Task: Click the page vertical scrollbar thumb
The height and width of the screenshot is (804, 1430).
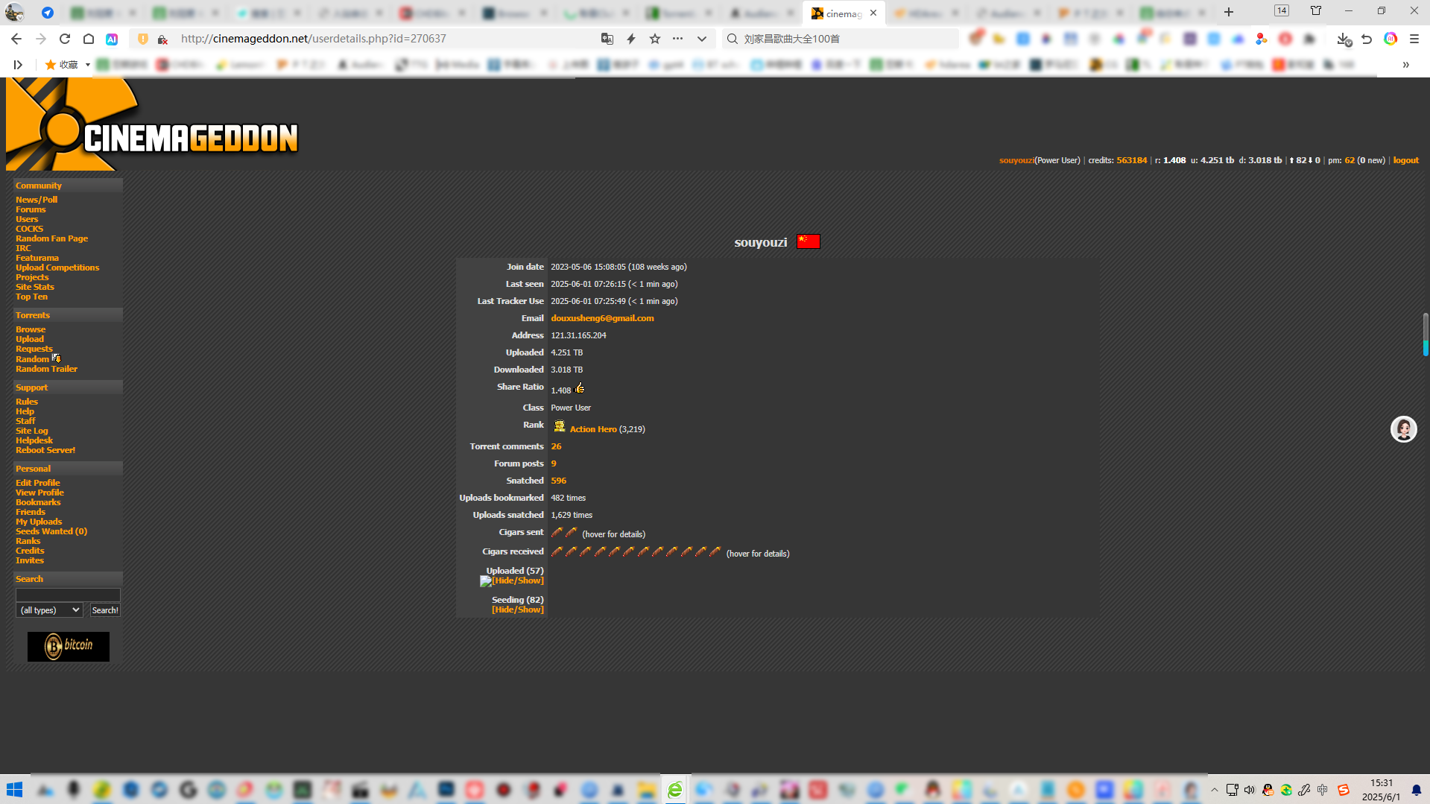Action: coord(1426,334)
